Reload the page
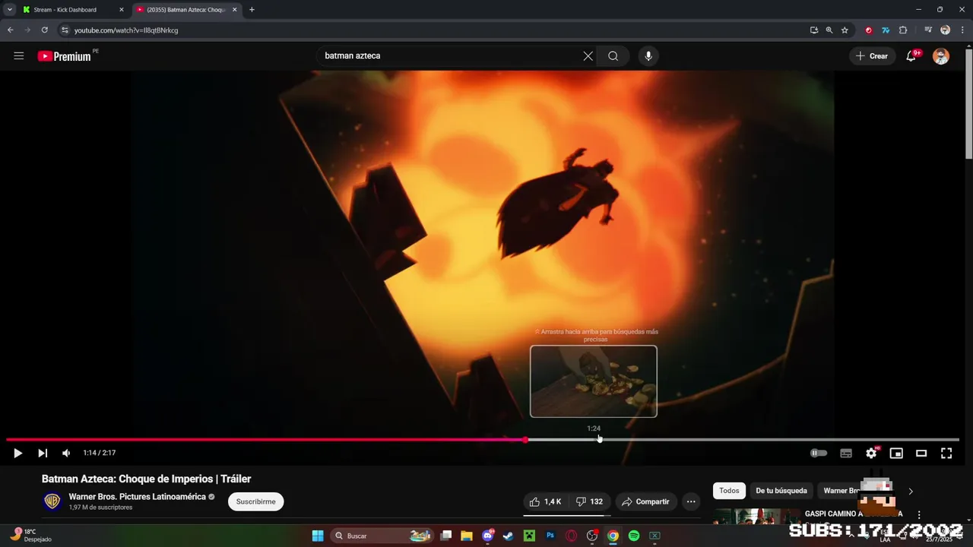 [45, 30]
